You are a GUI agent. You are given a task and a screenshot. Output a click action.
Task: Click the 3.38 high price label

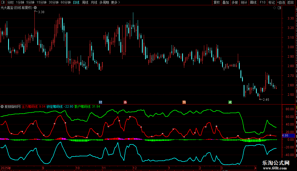41,12
